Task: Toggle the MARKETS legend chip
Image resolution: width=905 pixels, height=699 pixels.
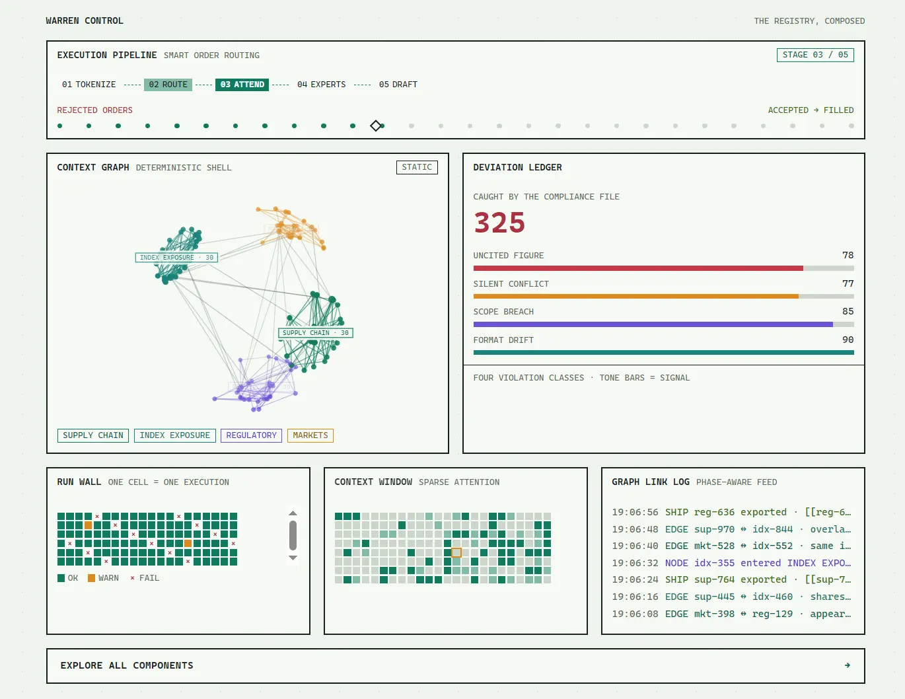Action: coord(310,435)
